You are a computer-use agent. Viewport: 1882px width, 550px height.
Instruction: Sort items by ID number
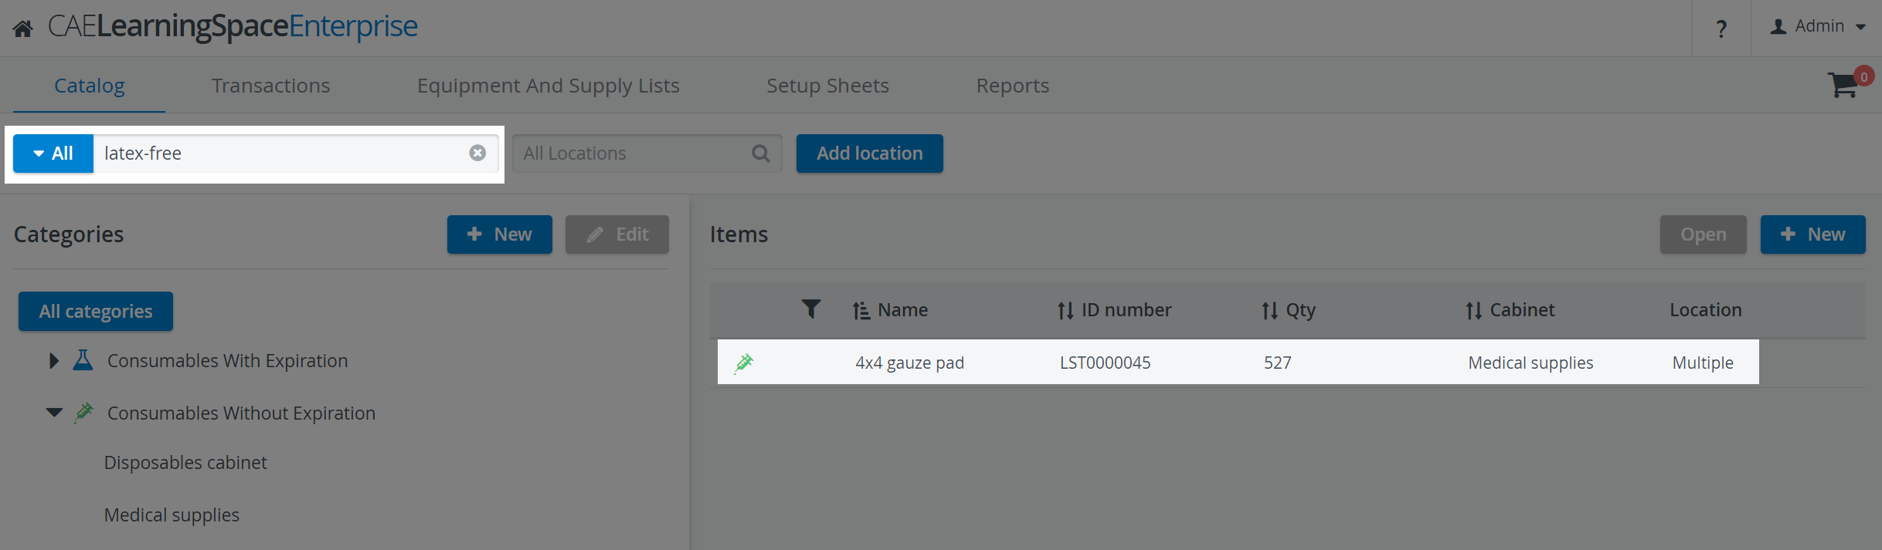(x=1114, y=310)
